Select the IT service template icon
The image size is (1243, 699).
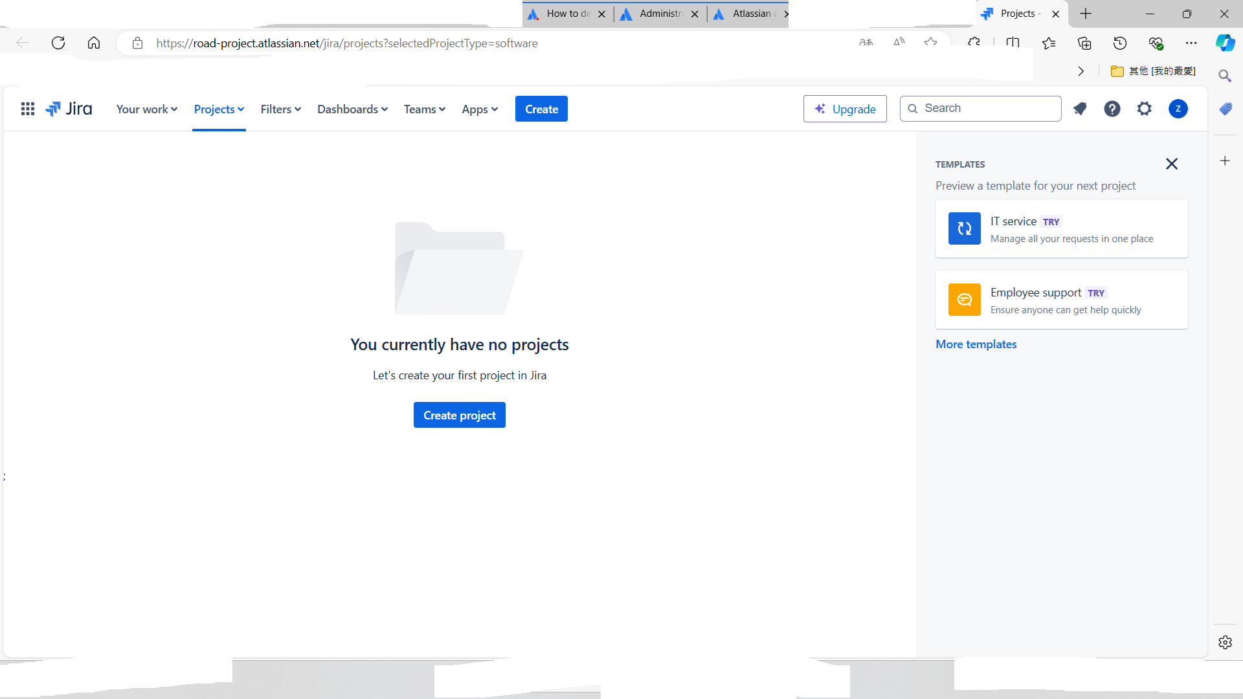click(x=964, y=228)
